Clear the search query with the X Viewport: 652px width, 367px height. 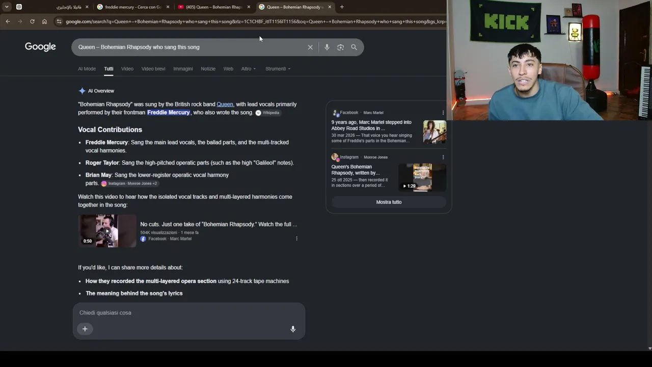(310, 47)
